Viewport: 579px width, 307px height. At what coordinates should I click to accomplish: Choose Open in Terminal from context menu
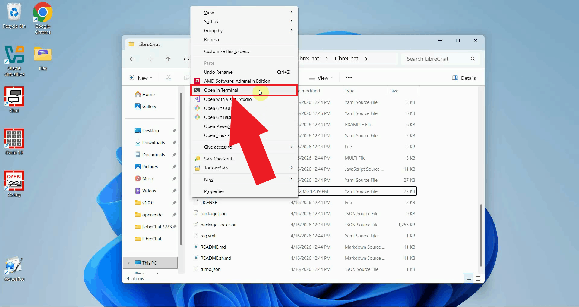coord(244,90)
